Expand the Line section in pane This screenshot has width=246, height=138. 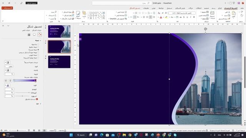tap(40, 104)
